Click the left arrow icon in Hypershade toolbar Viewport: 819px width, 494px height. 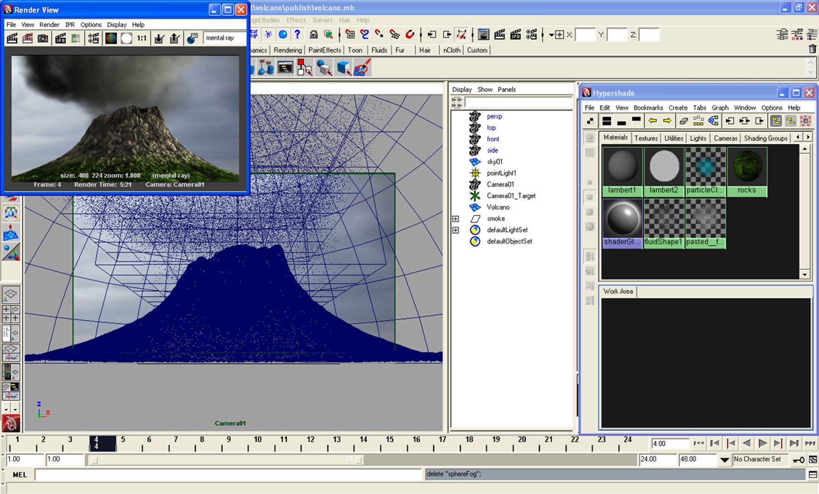(x=652, y=121)
